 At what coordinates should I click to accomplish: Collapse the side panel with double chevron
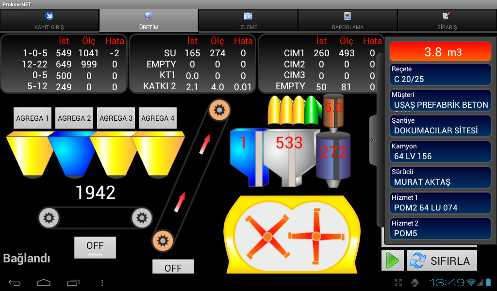[x=373, y=140]
